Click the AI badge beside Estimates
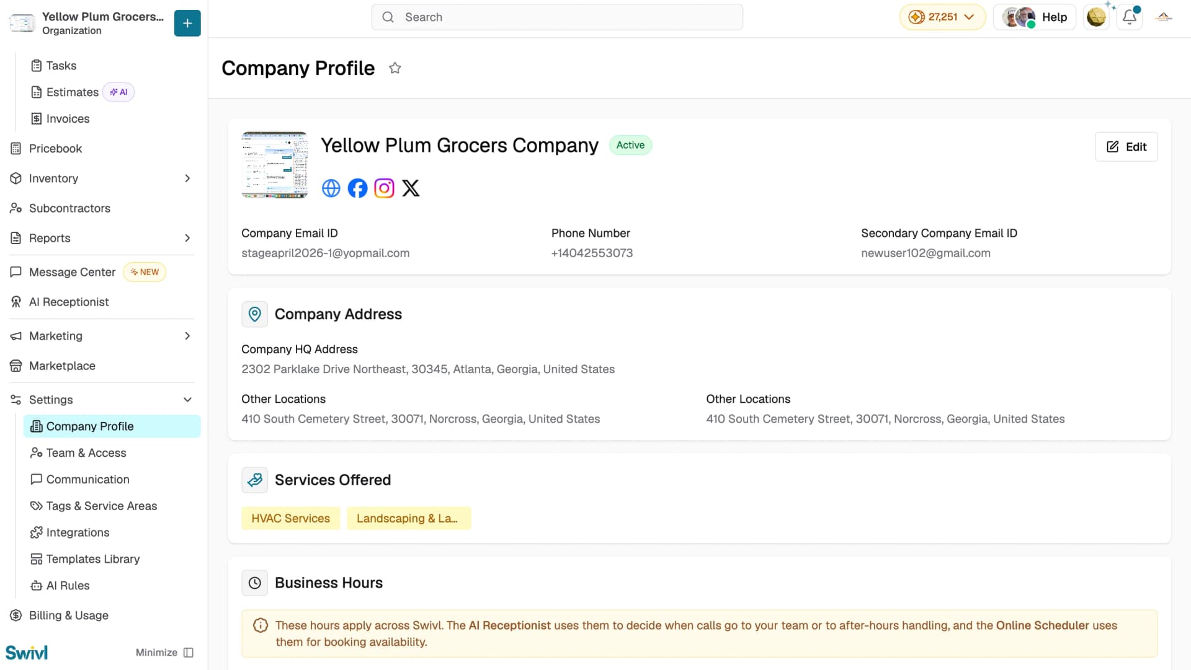Image resolution: width=1191 pixels, height=670 pixels. click(118, 92)
